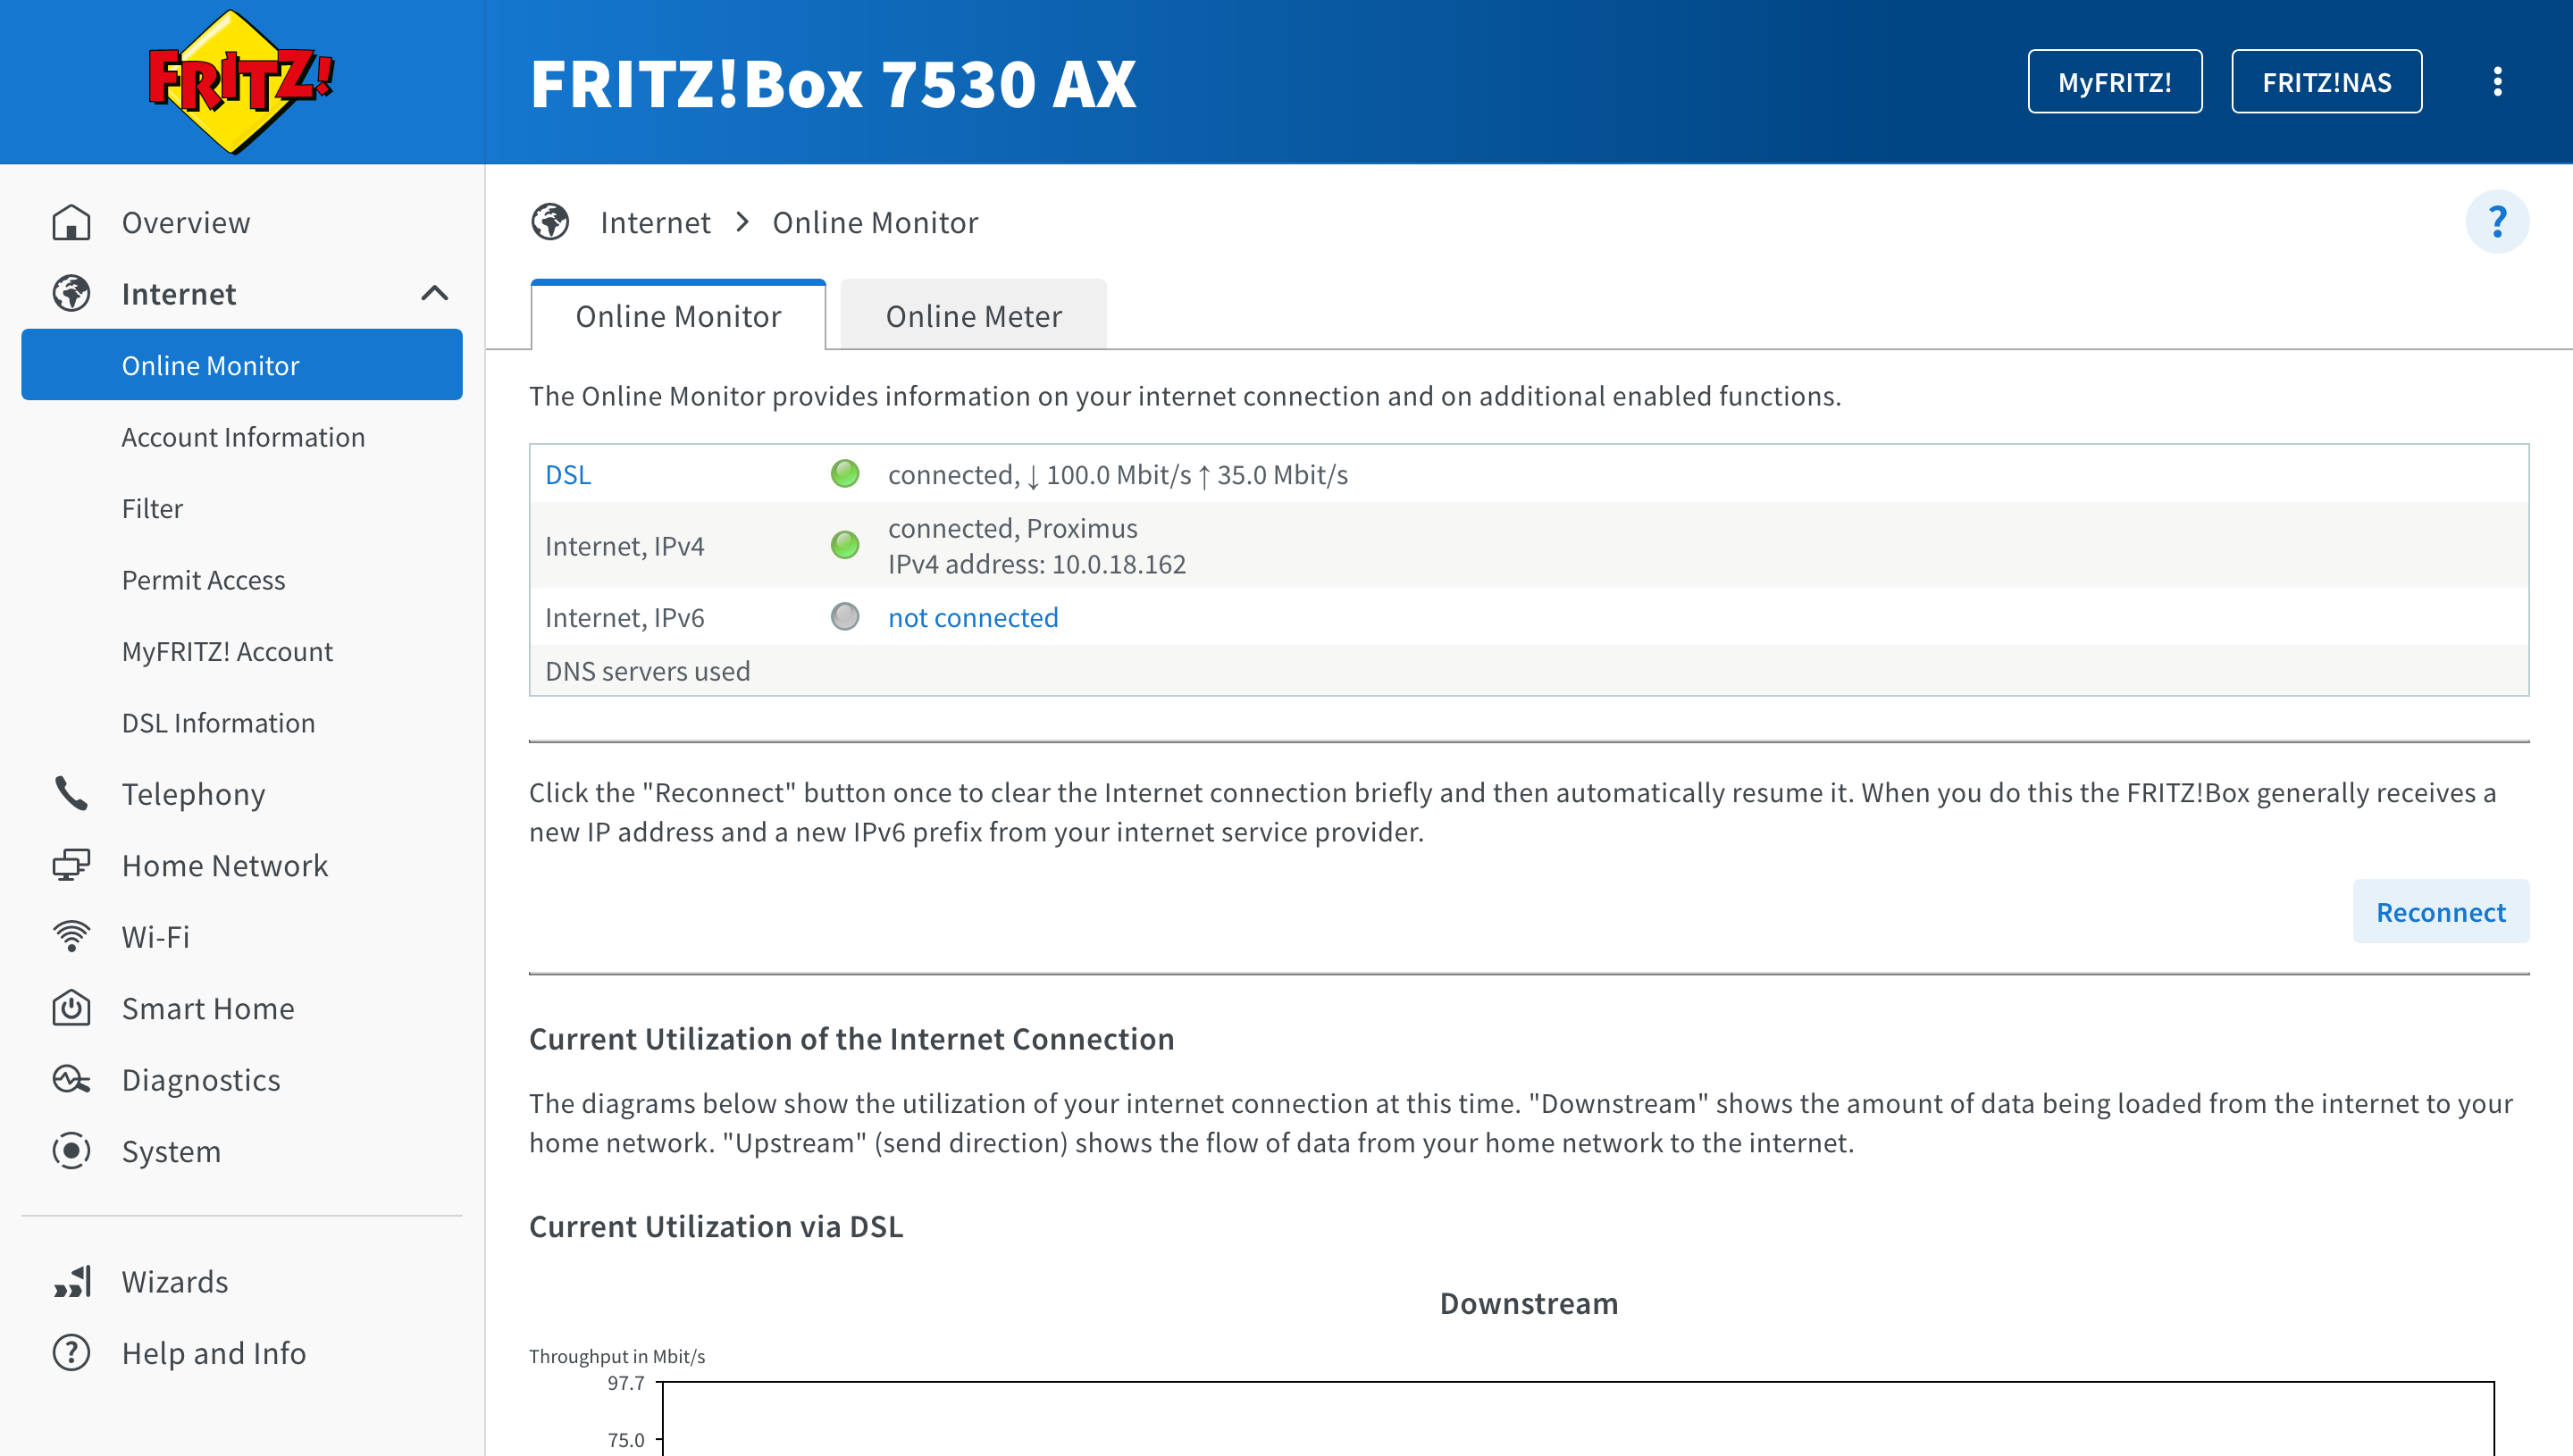Click the Diagnostics pulse icon
Screen dimensions: 2573x1456
(x=71, y=1079)
